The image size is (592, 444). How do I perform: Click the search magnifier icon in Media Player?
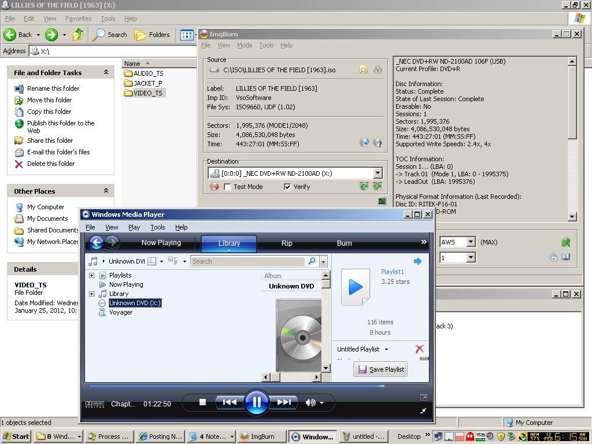pyautogui.click(x=312, y=261)
